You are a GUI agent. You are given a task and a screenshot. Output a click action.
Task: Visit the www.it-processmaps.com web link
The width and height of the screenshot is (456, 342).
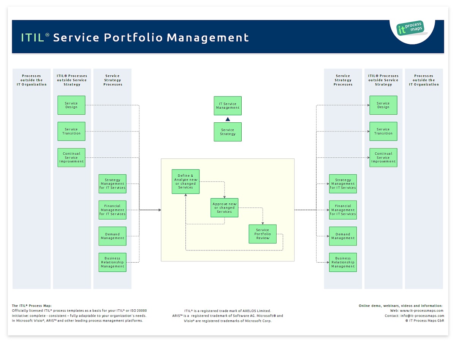pyautogui.click(x=423, y=311)
